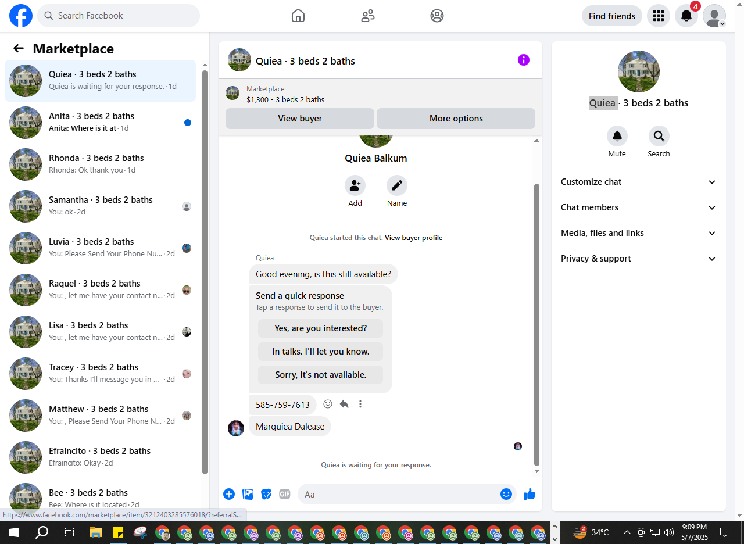Expand Customize chat section

(639, 182)
